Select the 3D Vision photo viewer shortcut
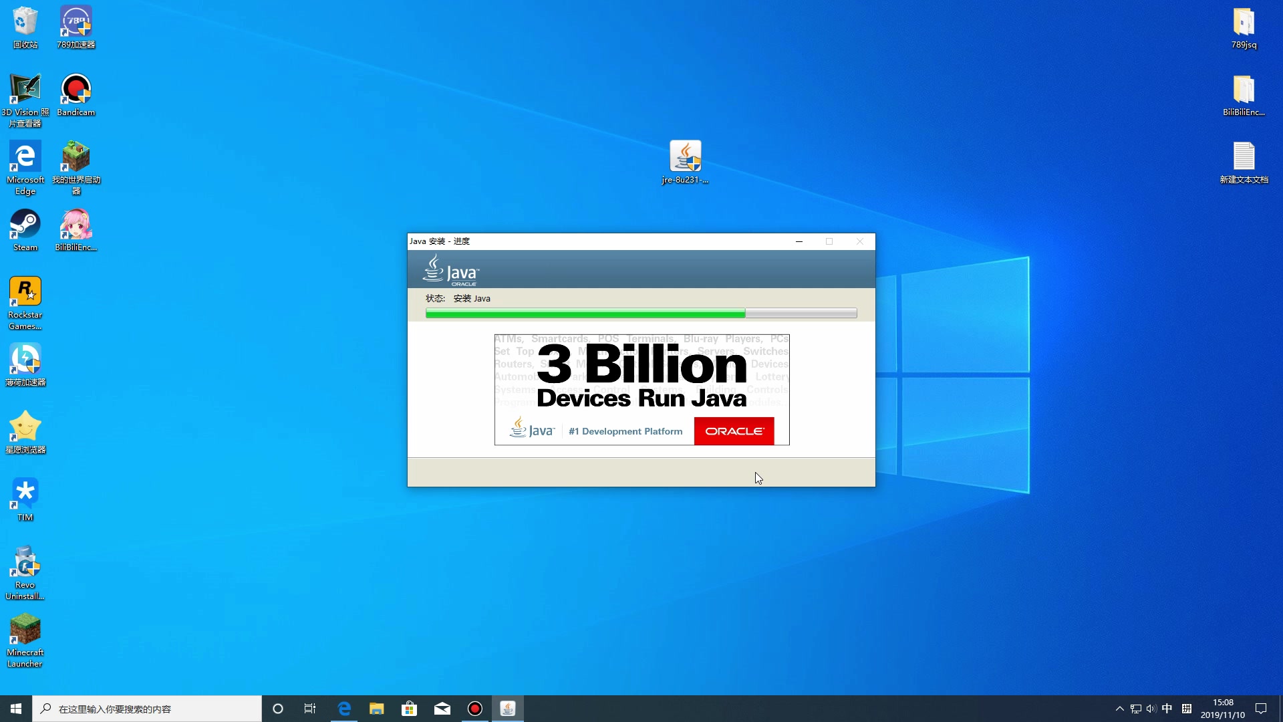This screenshot has height=722, width=1283. pos(25,100)
